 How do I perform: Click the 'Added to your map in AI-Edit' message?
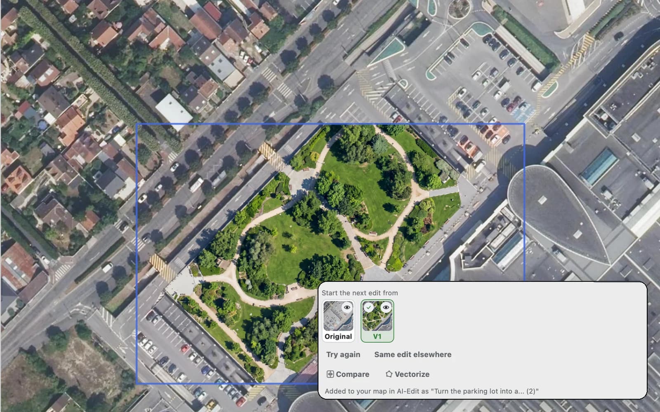(431, 391)
